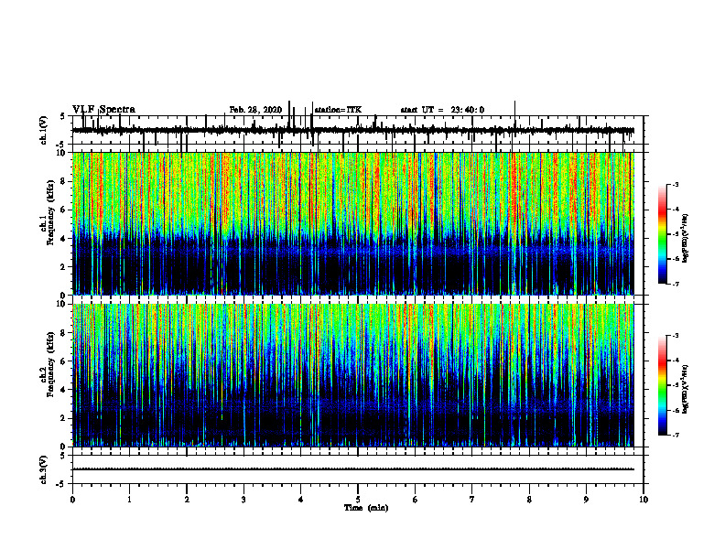Click the "3" tick on the Time axis

coord(243,500)
